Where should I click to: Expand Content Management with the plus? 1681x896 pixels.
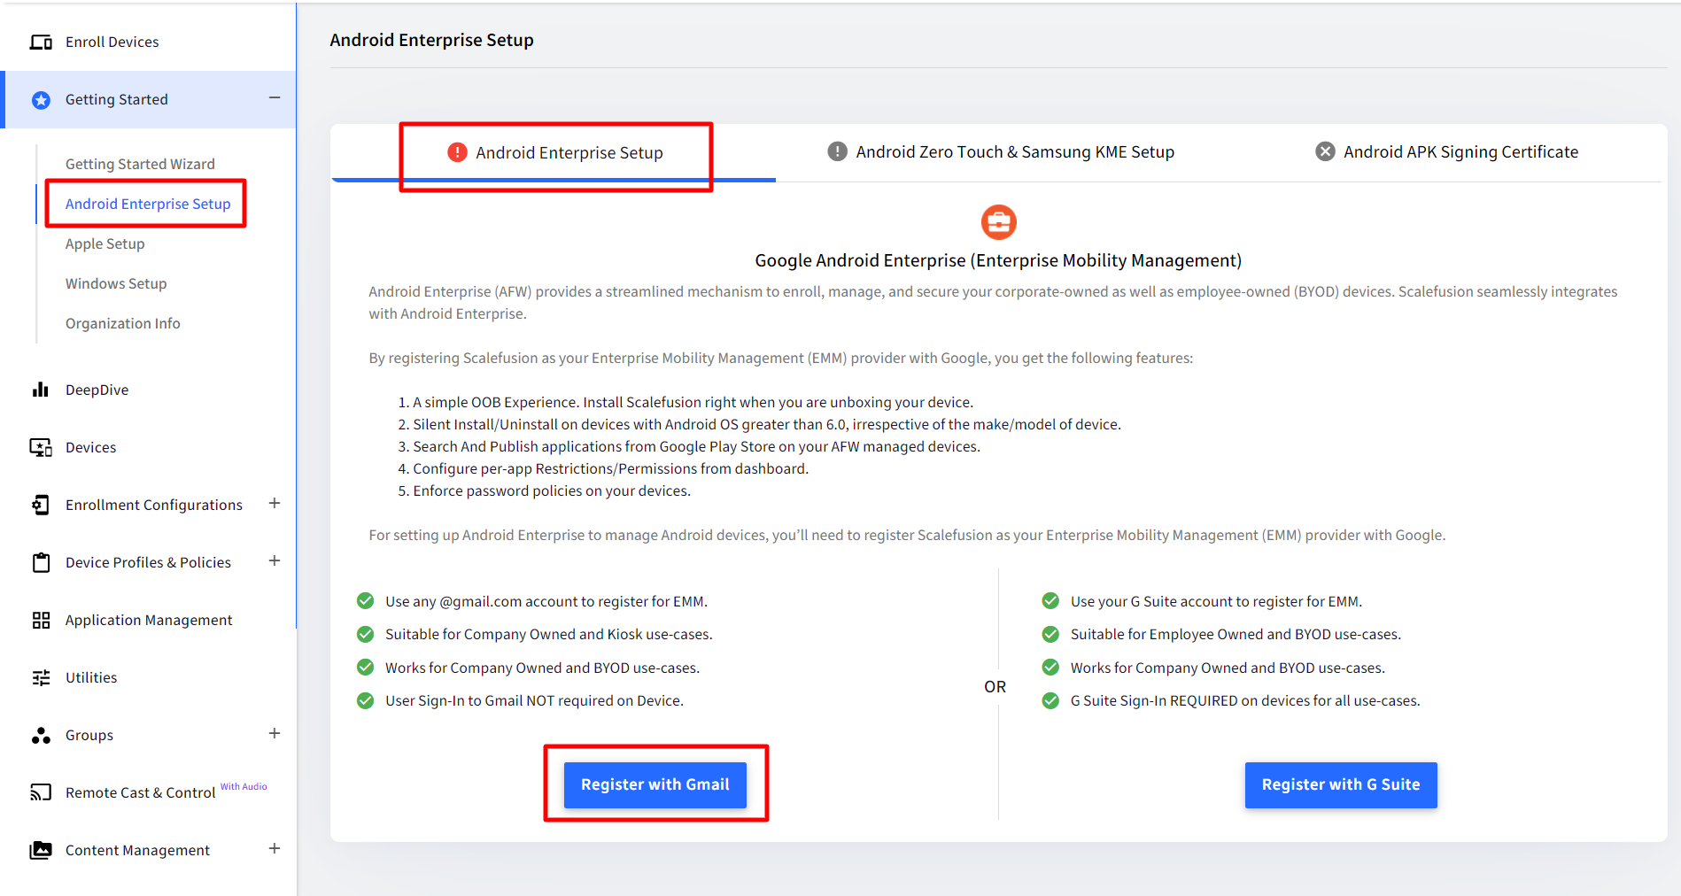275,848
